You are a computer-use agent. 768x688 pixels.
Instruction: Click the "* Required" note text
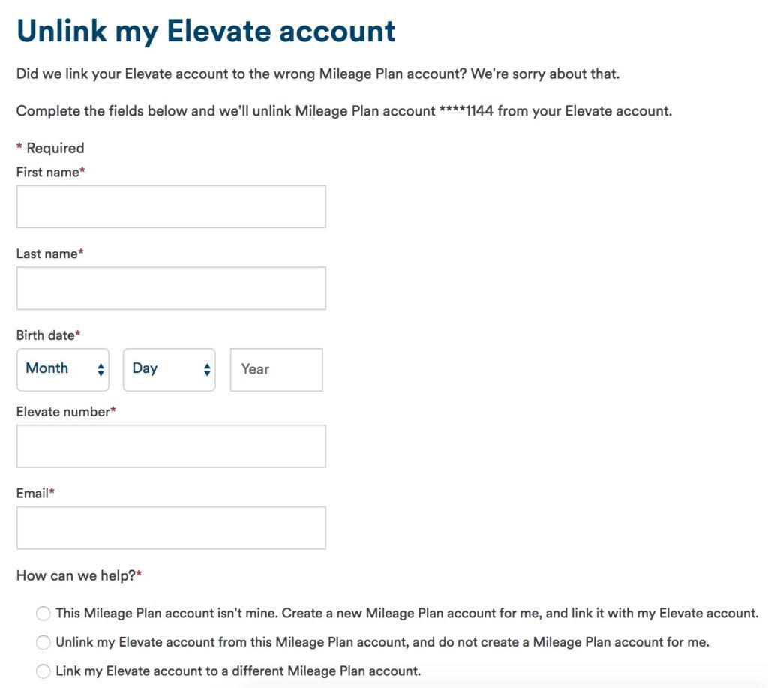coord(50,148)
